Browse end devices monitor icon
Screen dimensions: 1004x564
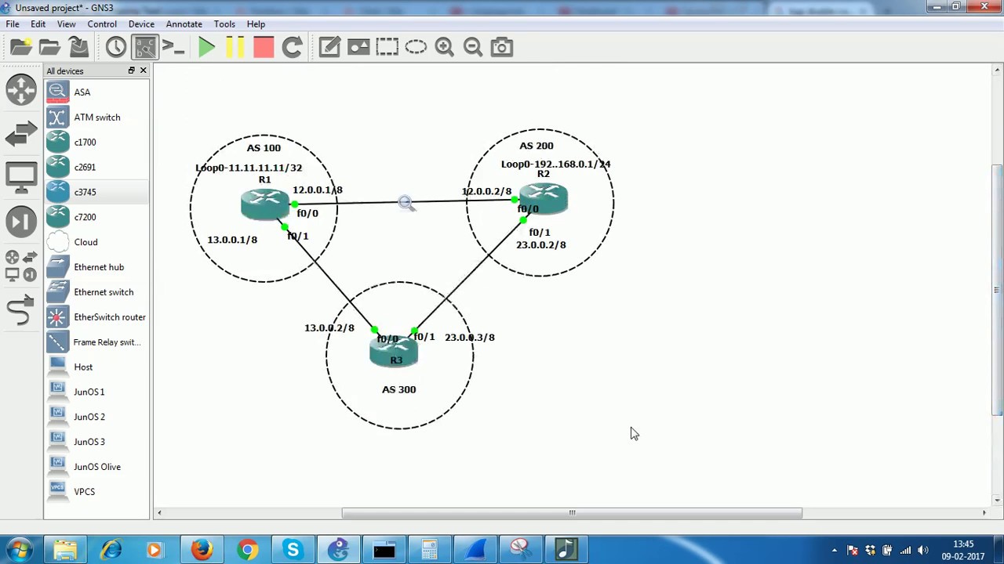click(x=21, y=178)
